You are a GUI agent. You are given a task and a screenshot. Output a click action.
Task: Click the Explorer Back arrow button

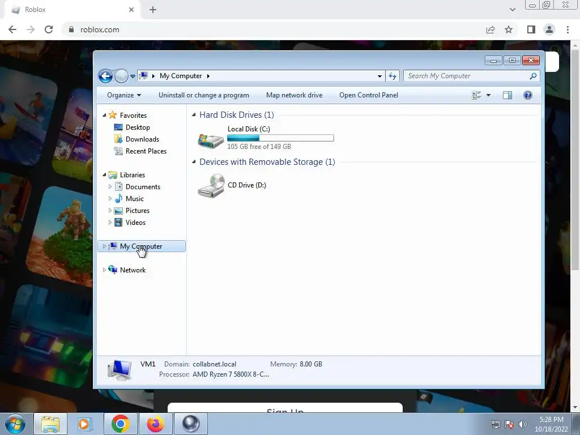[105, 76]
